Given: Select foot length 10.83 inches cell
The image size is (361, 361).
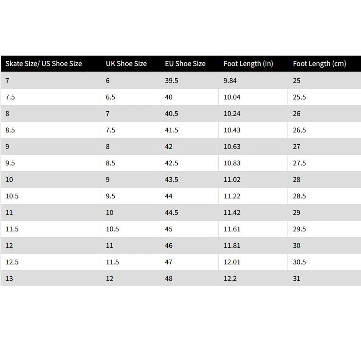Looking at the screenshot, I should click(232, 163).
